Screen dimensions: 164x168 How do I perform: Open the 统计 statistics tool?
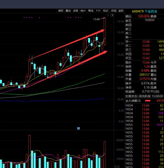tap(83, 11)
